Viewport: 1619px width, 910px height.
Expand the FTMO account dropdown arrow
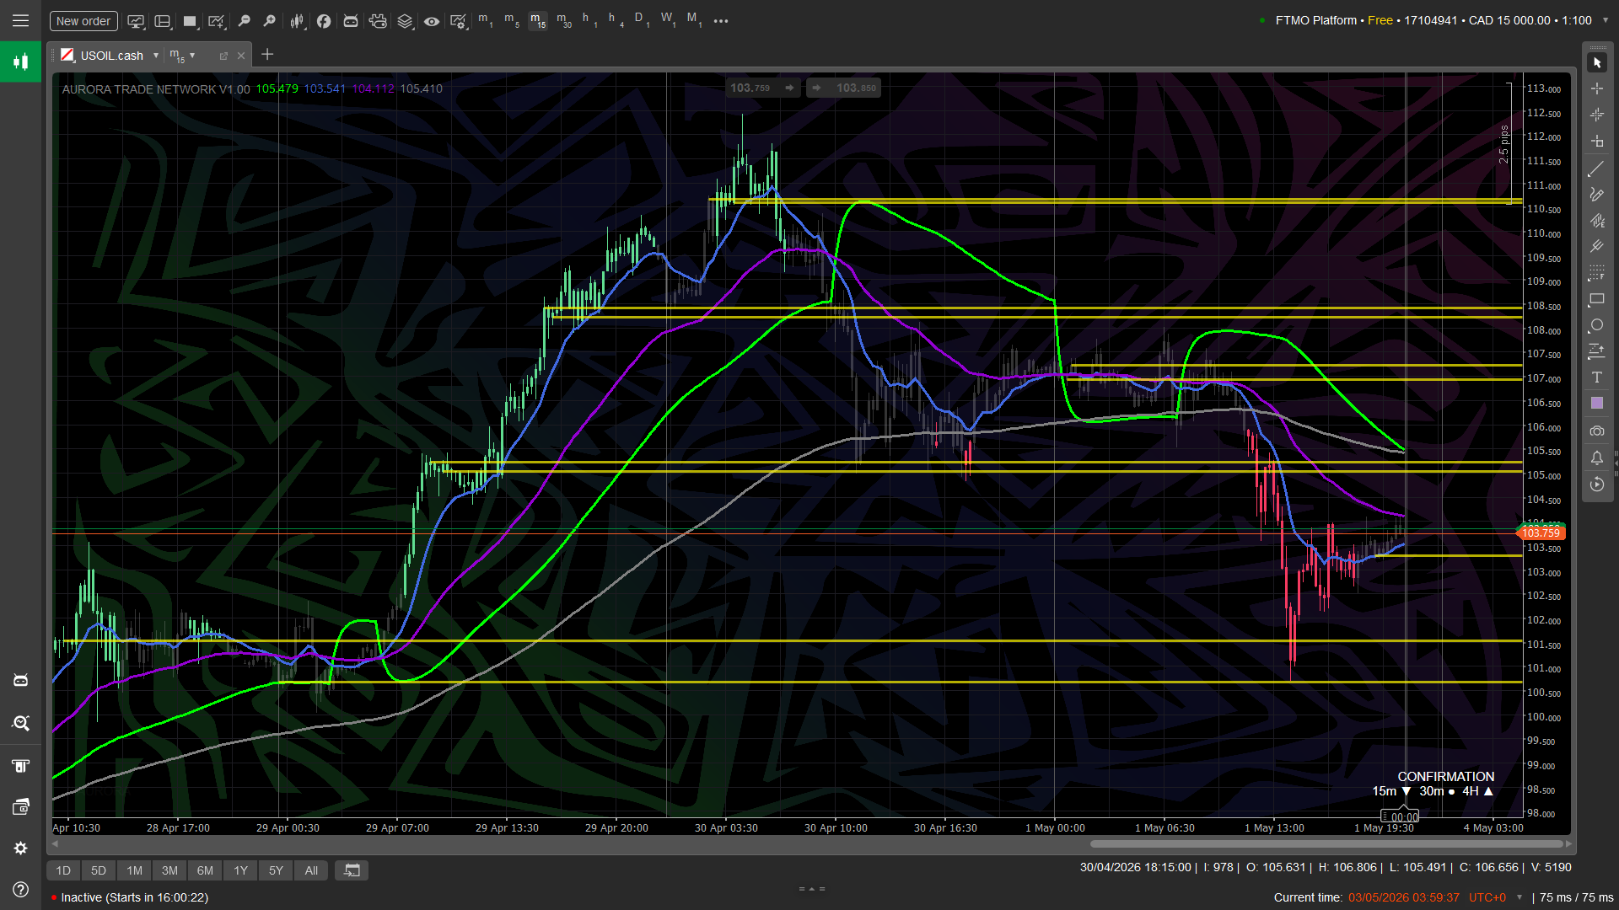1605,20
